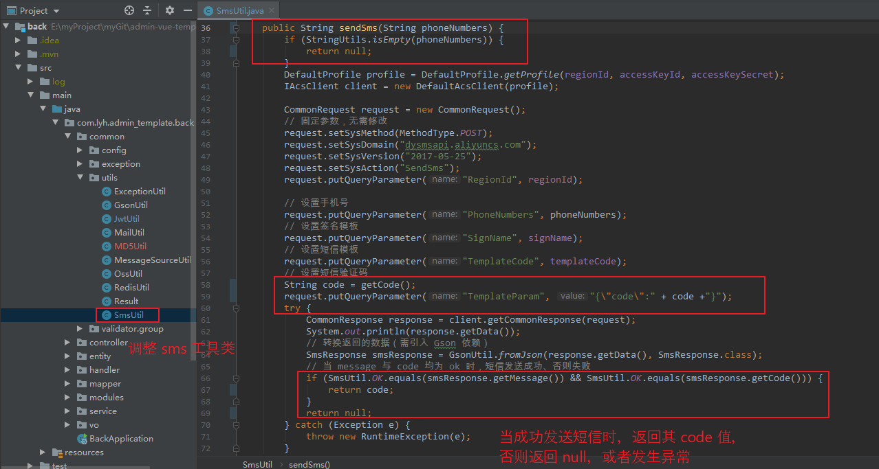Click the MailUtil class icon
This screenshot has width=879, height=469.
coord(107,233)
